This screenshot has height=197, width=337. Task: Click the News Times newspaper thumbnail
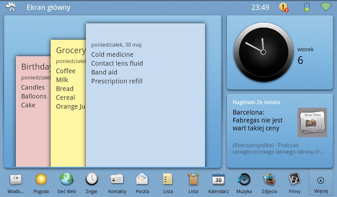coord(312,122)
